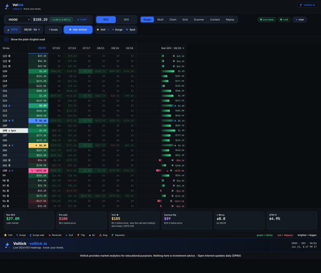
Task: Switch to the GEX view
Action: pyautogui.click(x=106, y=20)
